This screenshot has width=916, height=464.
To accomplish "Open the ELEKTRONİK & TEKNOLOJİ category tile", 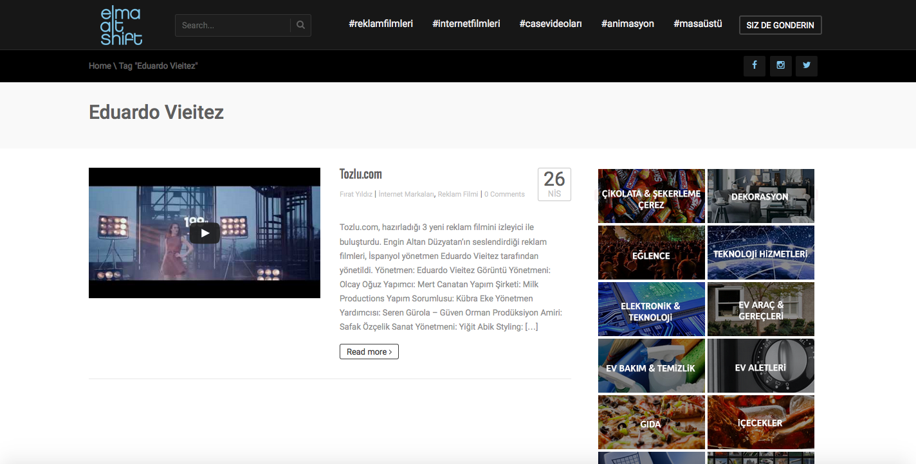I will pyautogui.click(x=652, y=309).
